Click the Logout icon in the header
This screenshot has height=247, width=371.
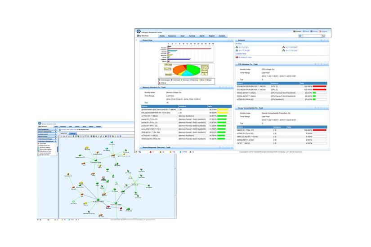point(323,31)
